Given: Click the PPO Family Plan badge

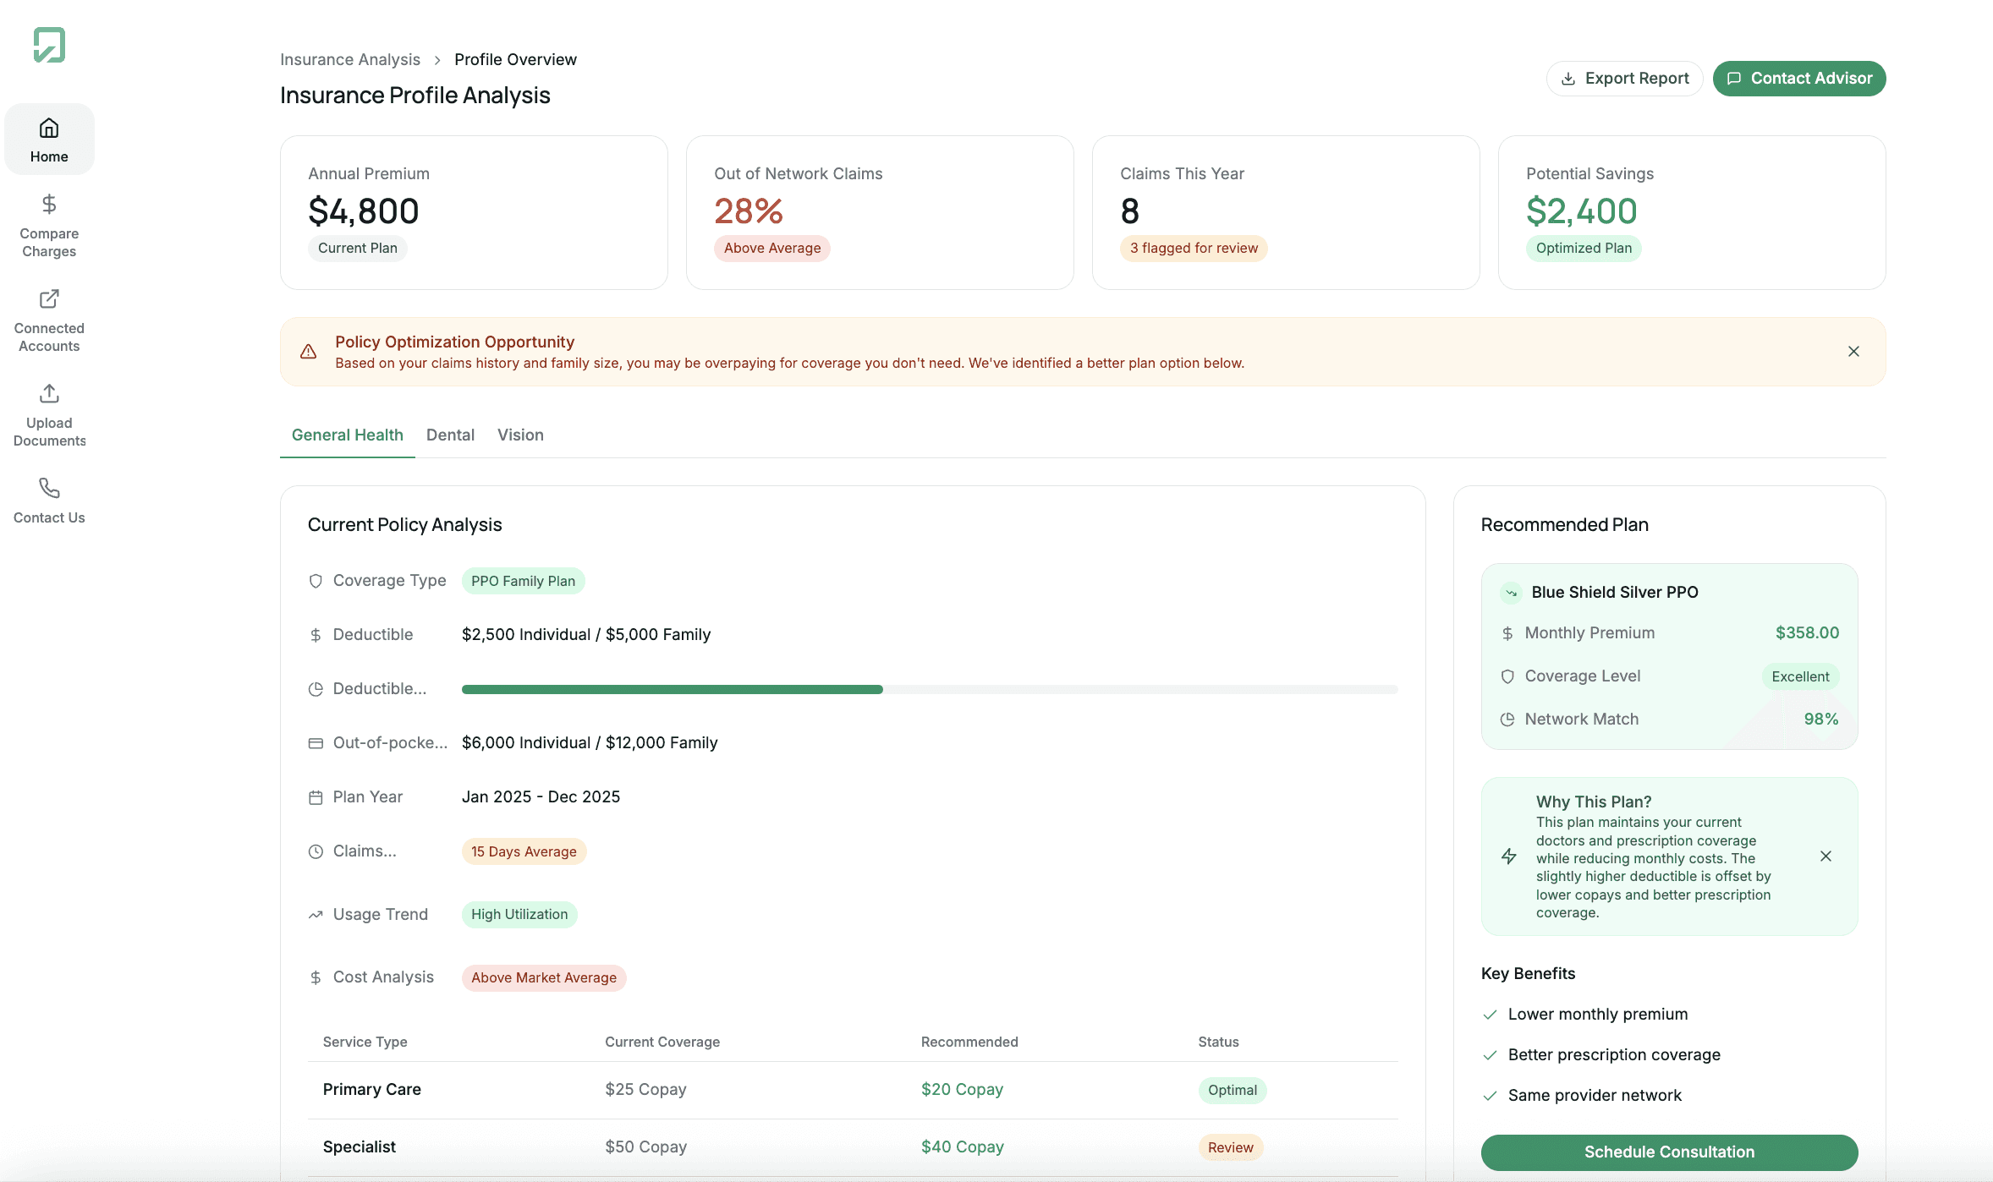Looking at the screenshot, I should coord(523,582).
